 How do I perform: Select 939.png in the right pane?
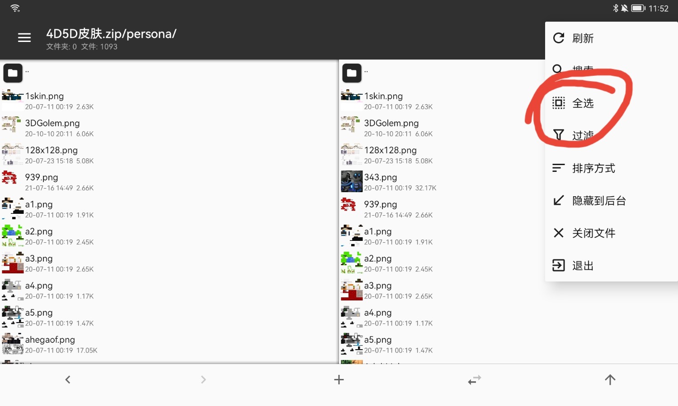[442, 208]
